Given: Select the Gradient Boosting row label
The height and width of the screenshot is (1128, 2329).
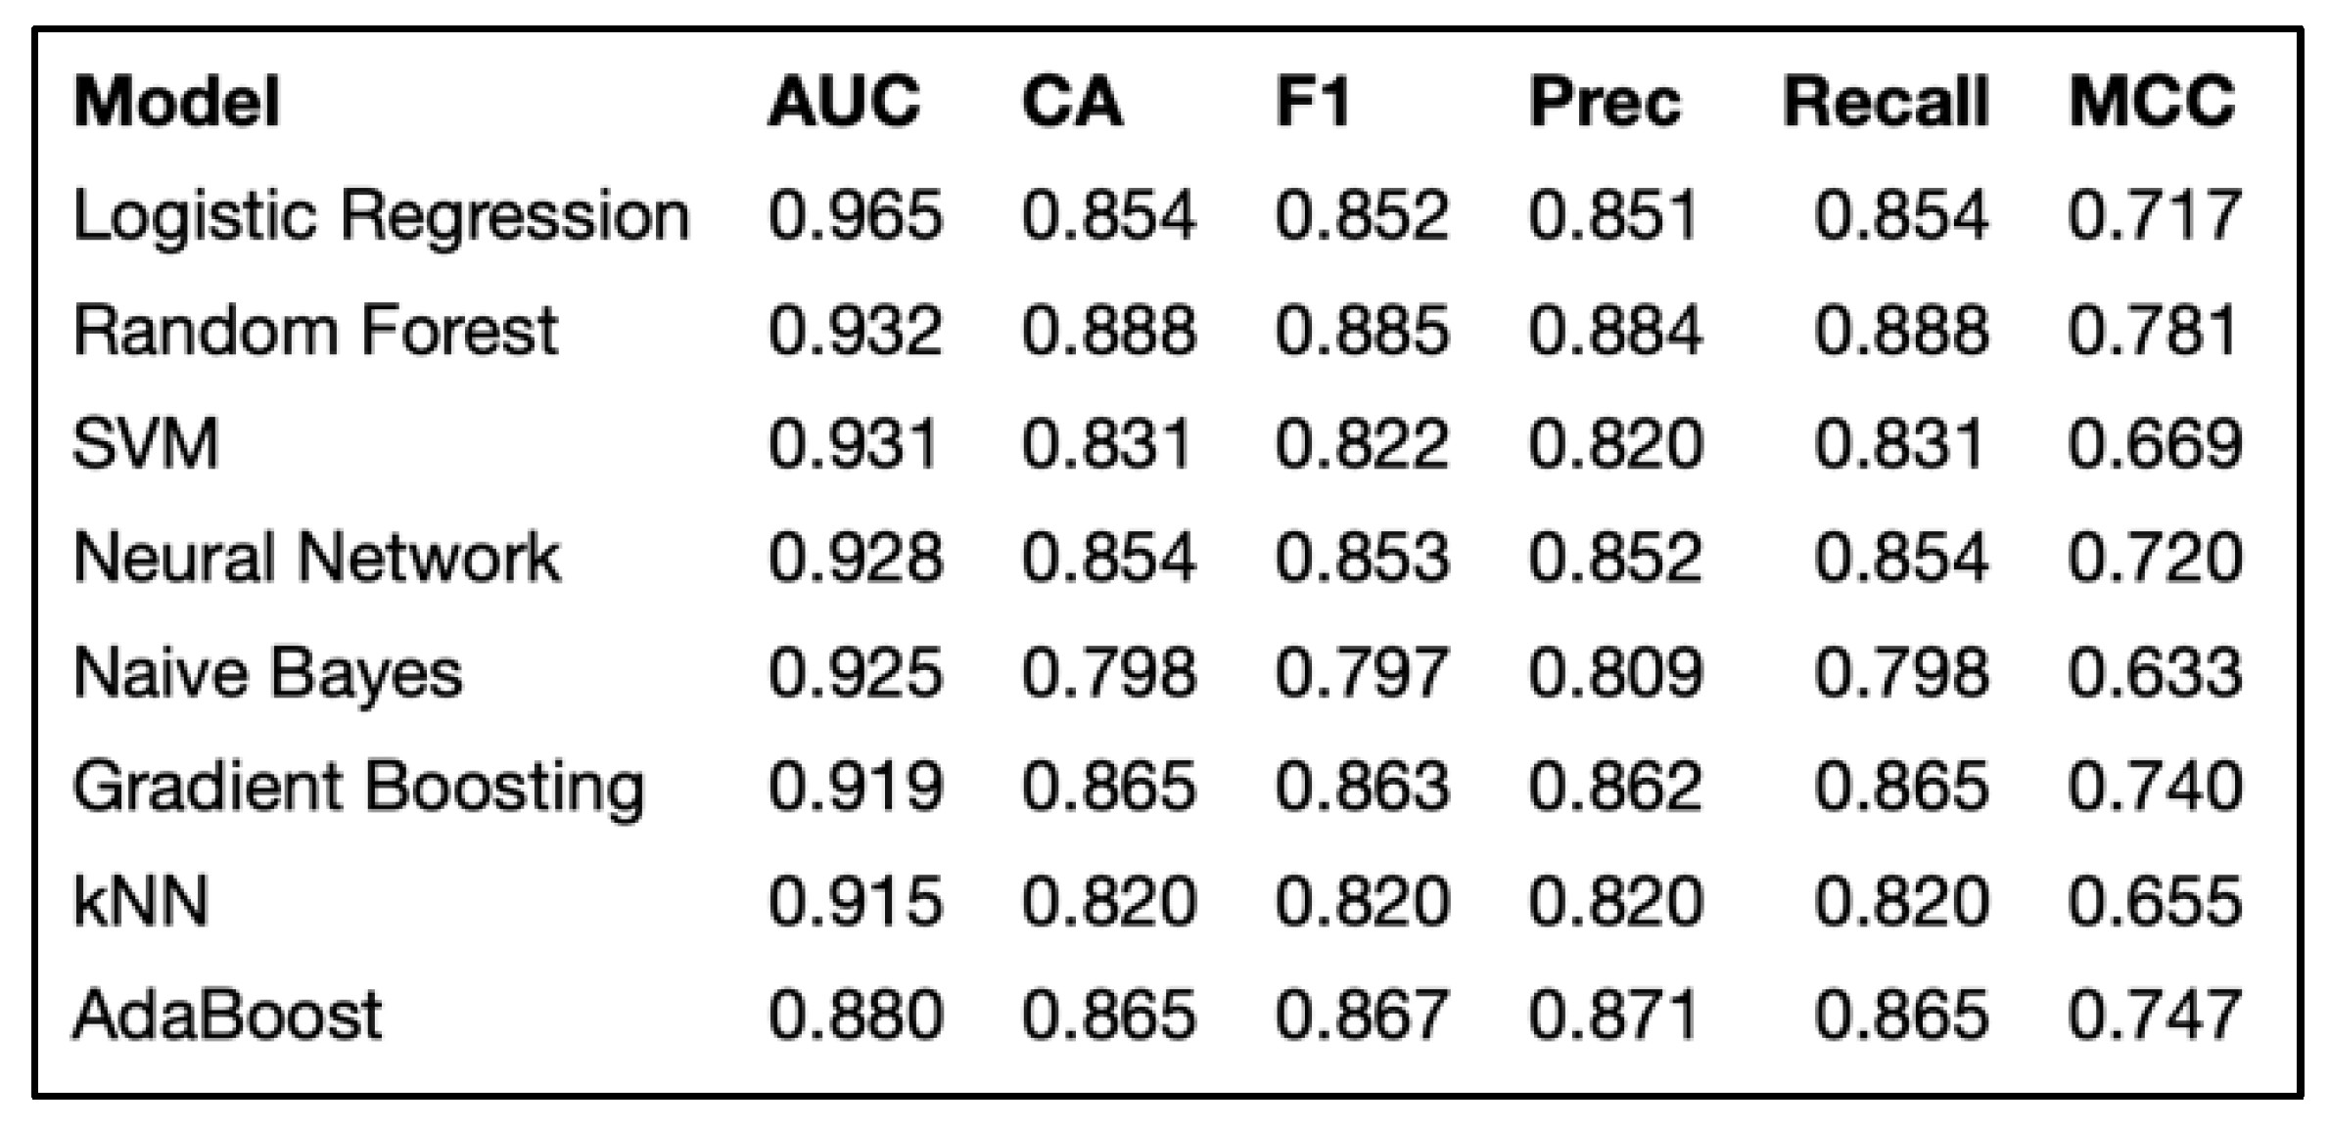Looking at the screenshot, I should tap(358, 787).
